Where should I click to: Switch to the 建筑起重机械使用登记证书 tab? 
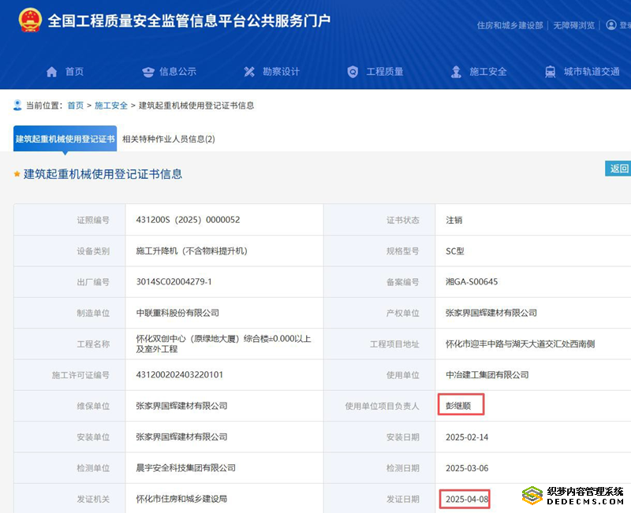[x=65, y=139]
